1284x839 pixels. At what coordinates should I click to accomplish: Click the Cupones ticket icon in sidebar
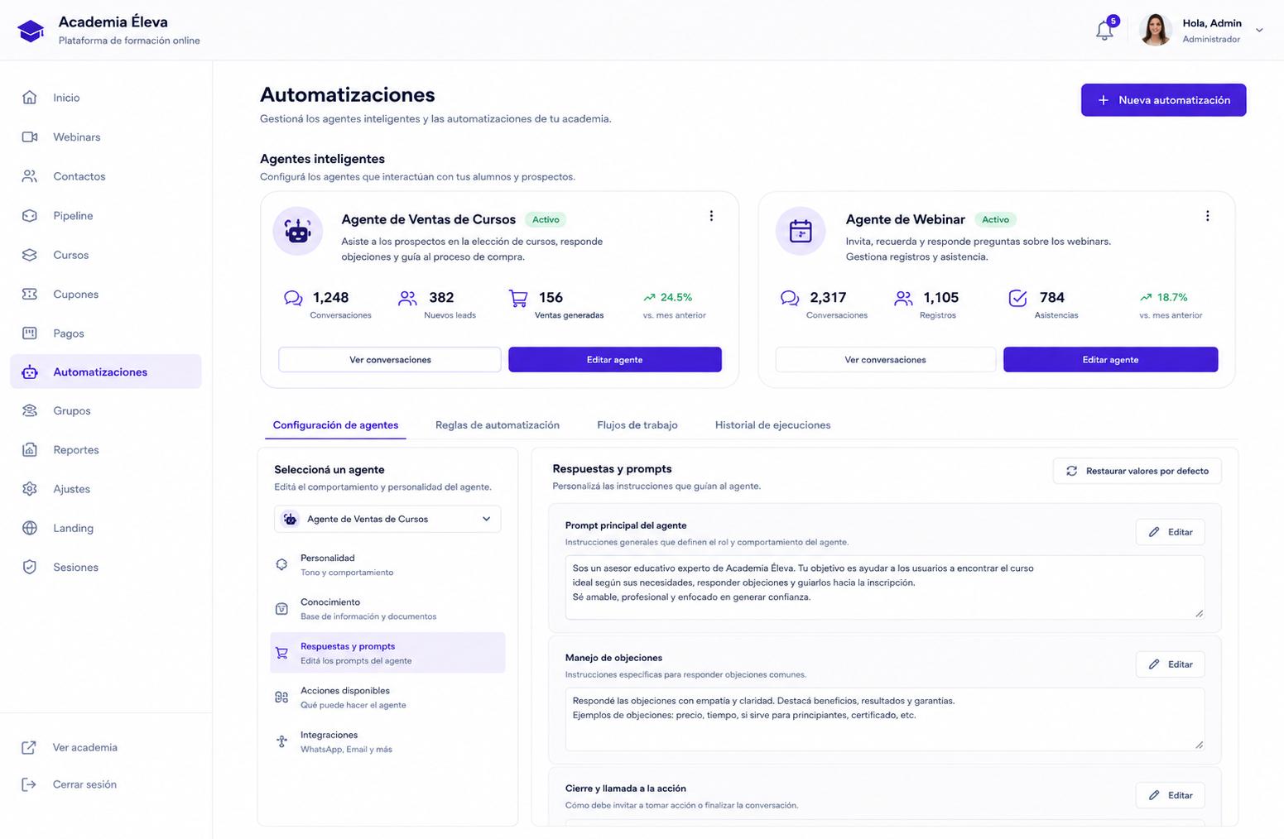click(30, 294)
